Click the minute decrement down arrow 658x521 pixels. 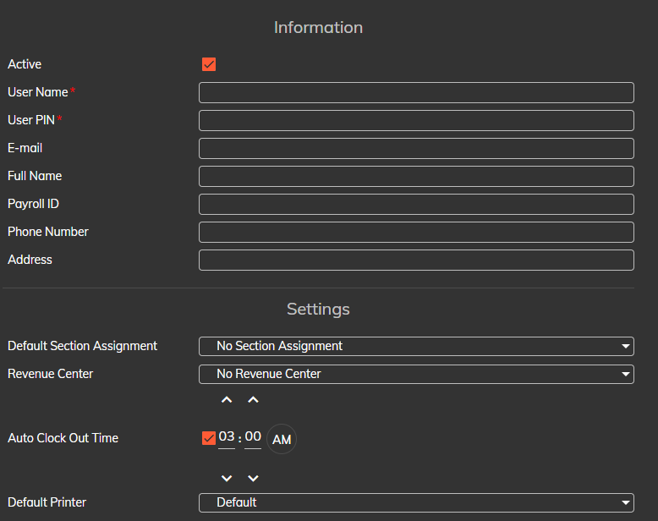(253, 479)
